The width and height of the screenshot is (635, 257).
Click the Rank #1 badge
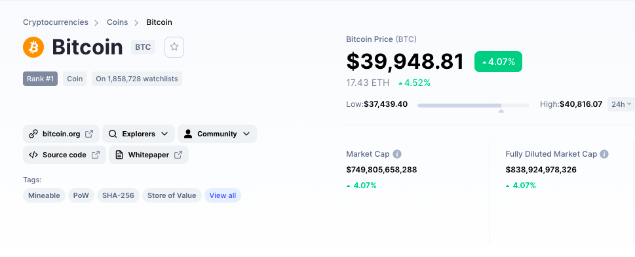pyautogui.click(x=41, y=79)
